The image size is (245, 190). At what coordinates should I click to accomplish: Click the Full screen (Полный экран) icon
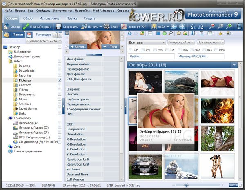[x=26, y=27]
